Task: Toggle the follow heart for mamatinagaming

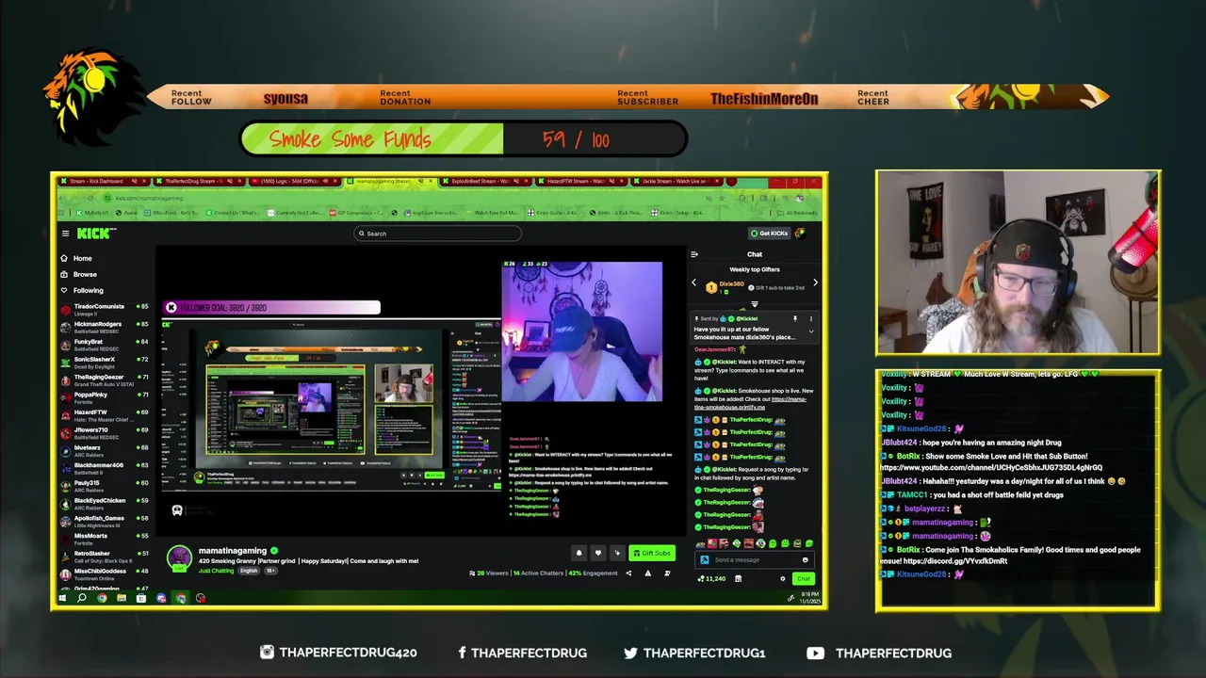Action: tap(598, 553)
